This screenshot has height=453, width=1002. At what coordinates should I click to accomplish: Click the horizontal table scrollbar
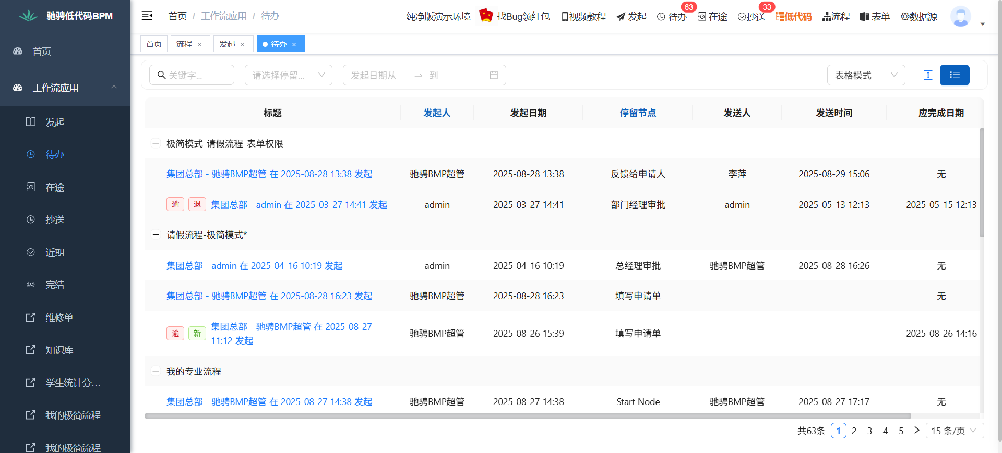(528, 416)
